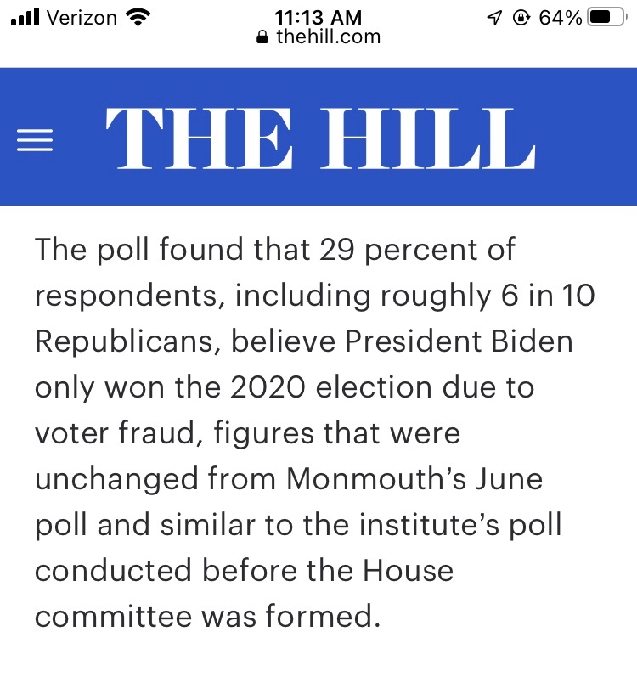Viewport: 637px width, 677px height.
Task: Tap the Wi-Fi status icon
Action: [135, 16]
